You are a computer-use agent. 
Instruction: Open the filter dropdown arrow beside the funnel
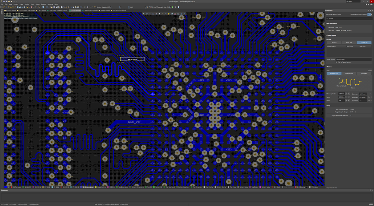click(372, 14)
